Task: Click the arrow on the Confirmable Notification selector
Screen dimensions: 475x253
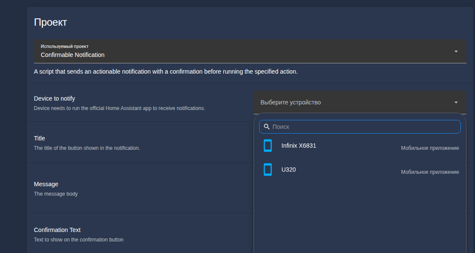Action: pos(456,51)
